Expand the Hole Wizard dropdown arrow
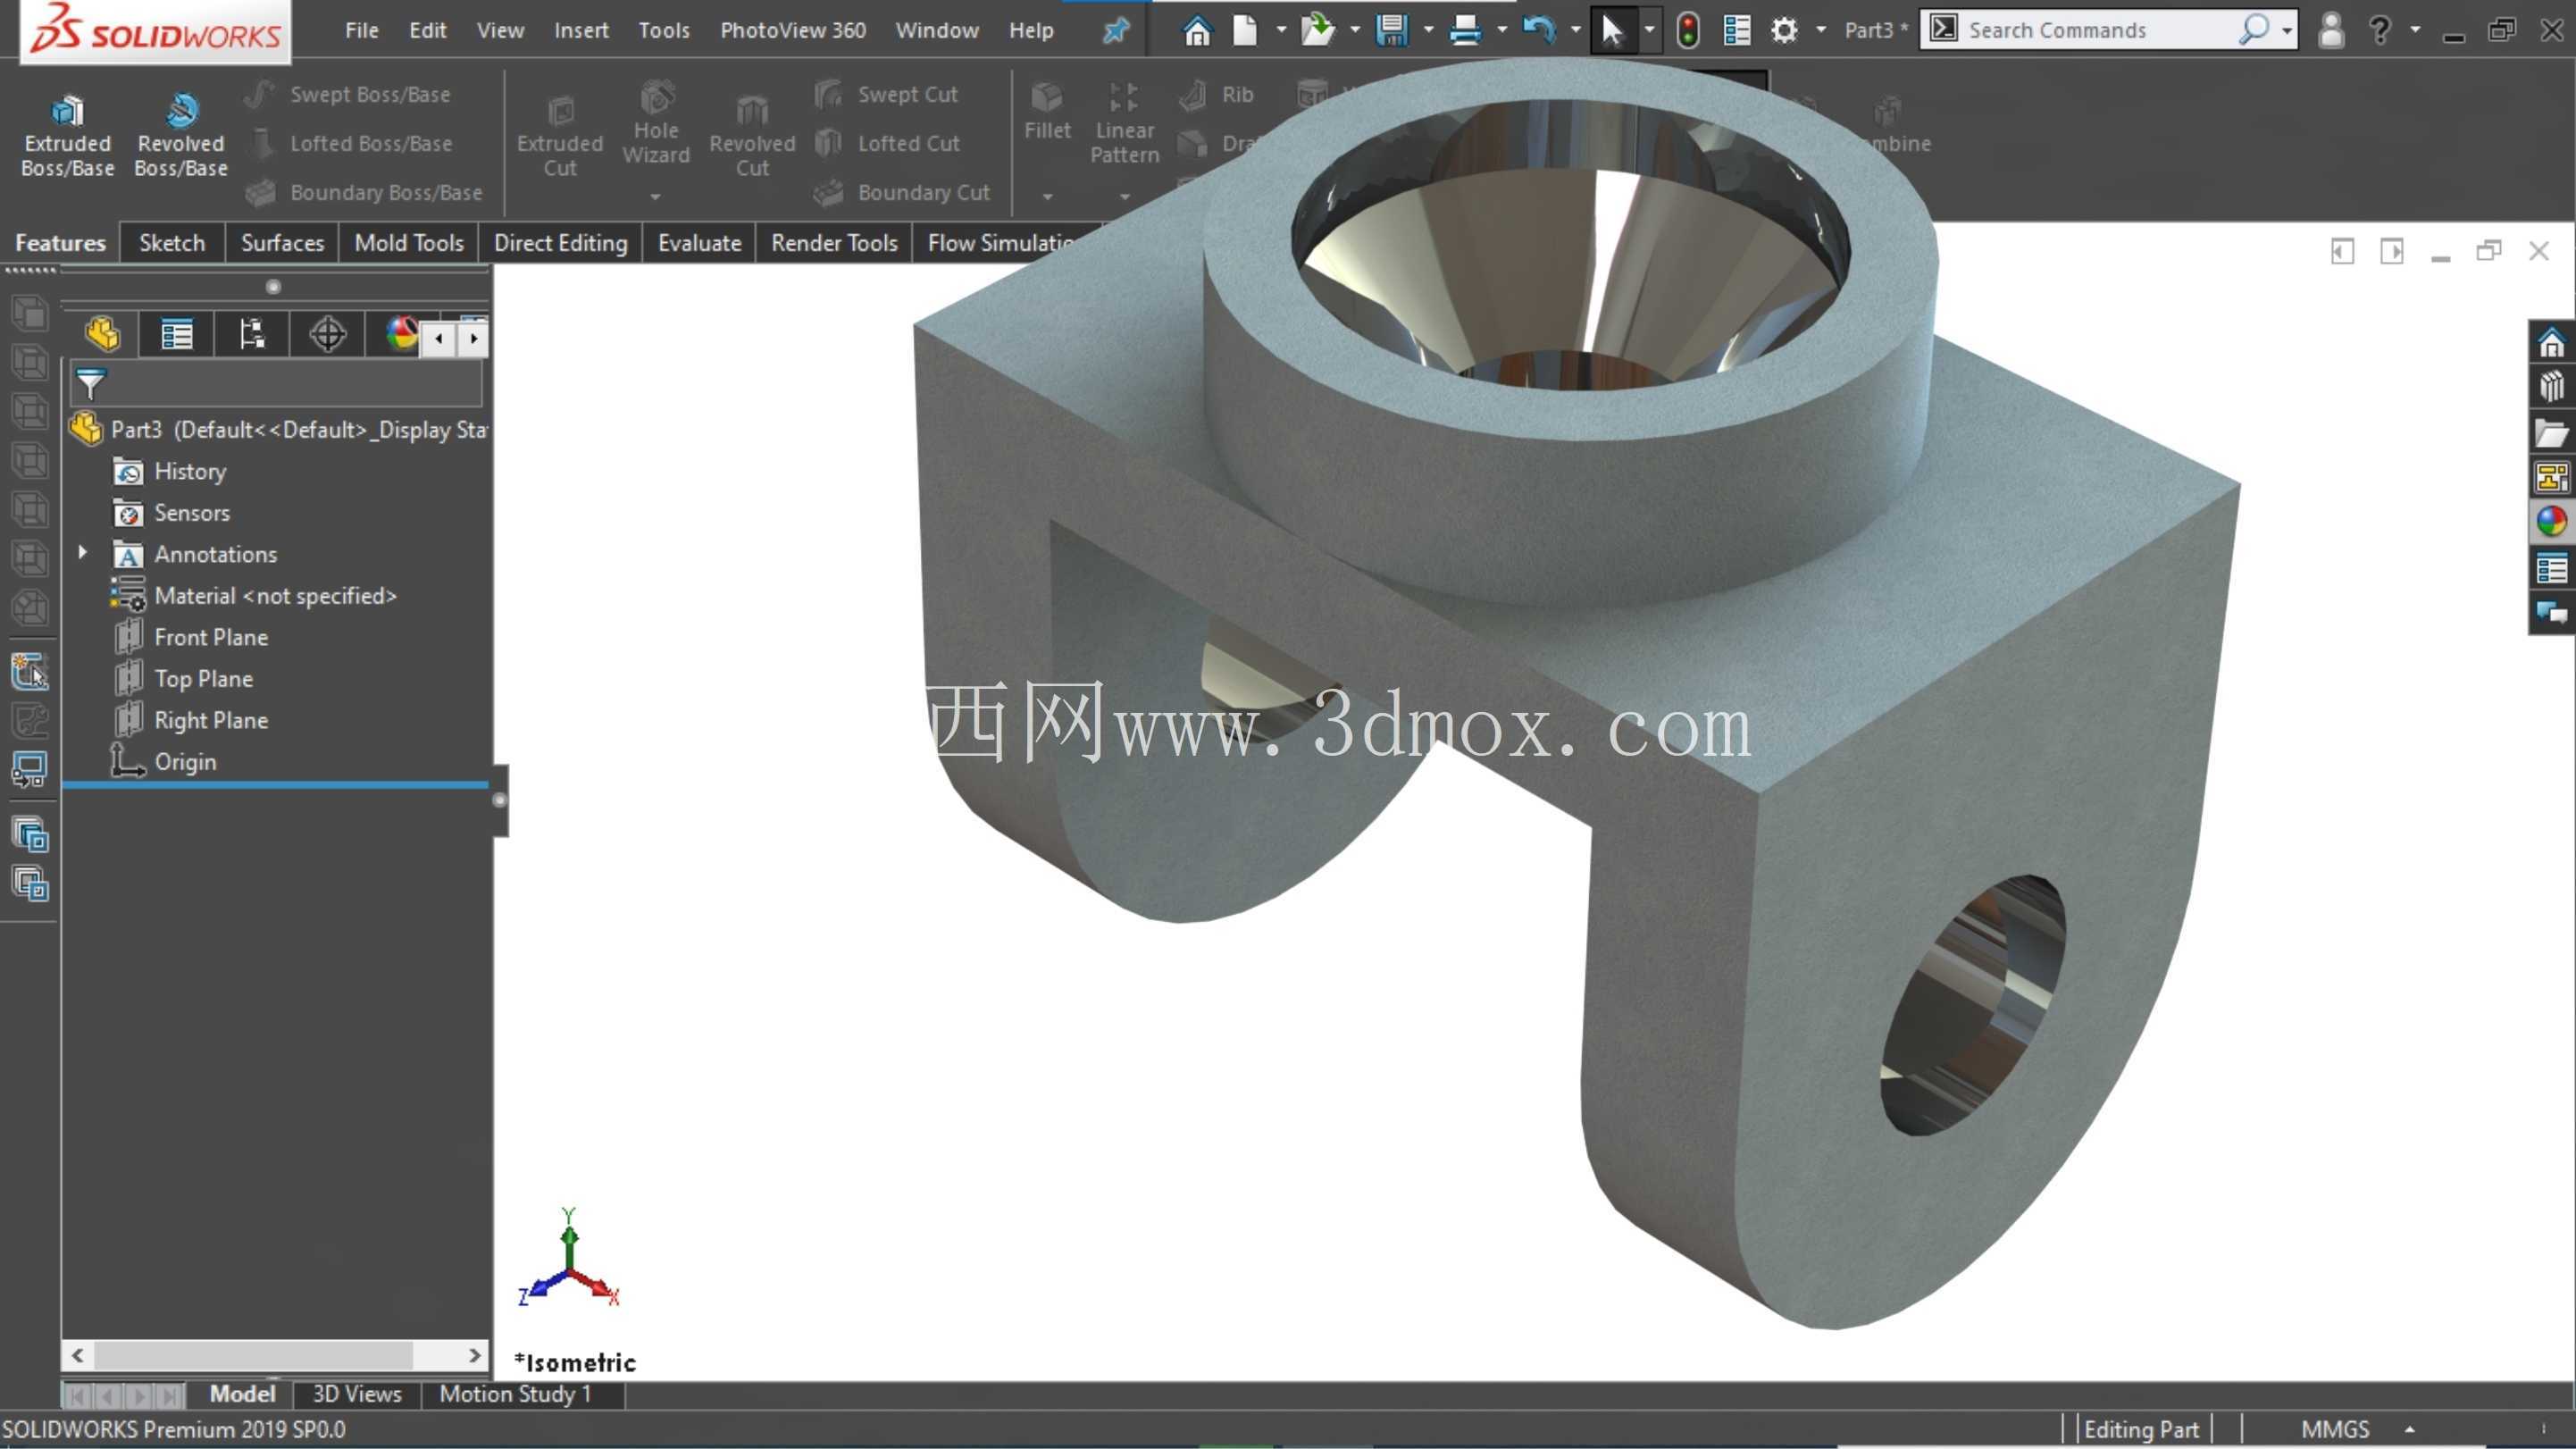2576x1449 pixels. [656, 197]
